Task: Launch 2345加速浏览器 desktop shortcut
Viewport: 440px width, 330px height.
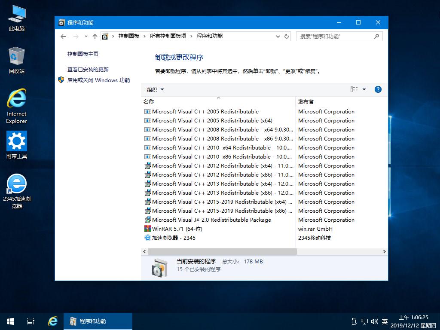Action: point(17,191)
